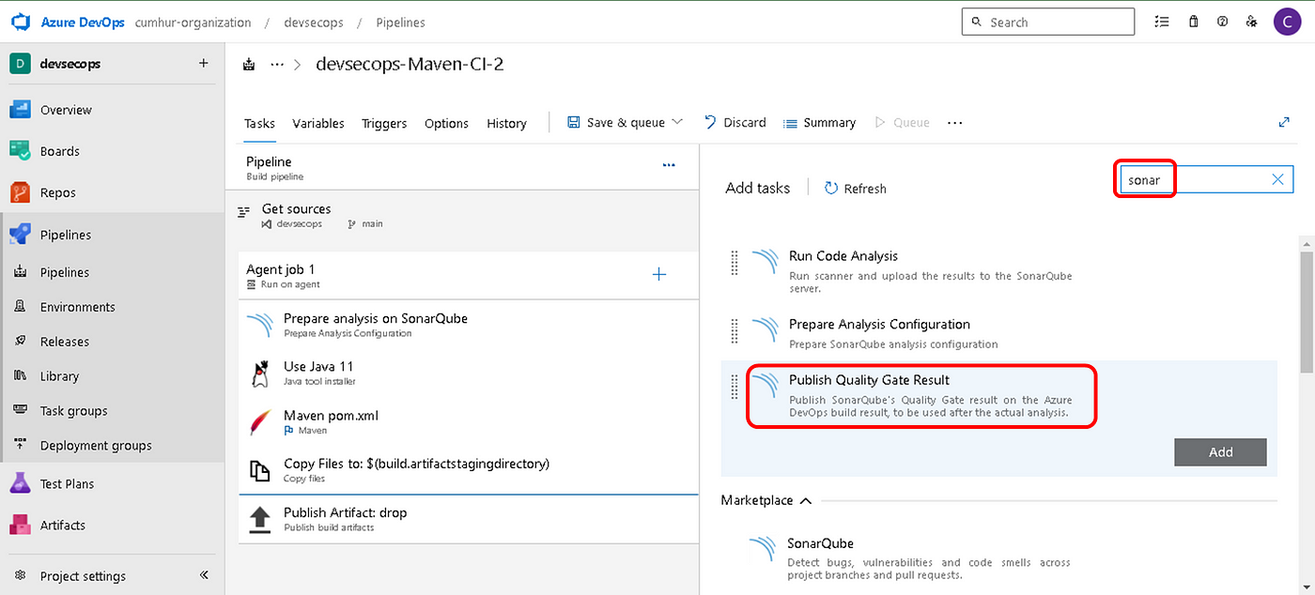Open the marketplace shopping bag icon
The image size is (1315, 595).
[x=1193, y=22]
